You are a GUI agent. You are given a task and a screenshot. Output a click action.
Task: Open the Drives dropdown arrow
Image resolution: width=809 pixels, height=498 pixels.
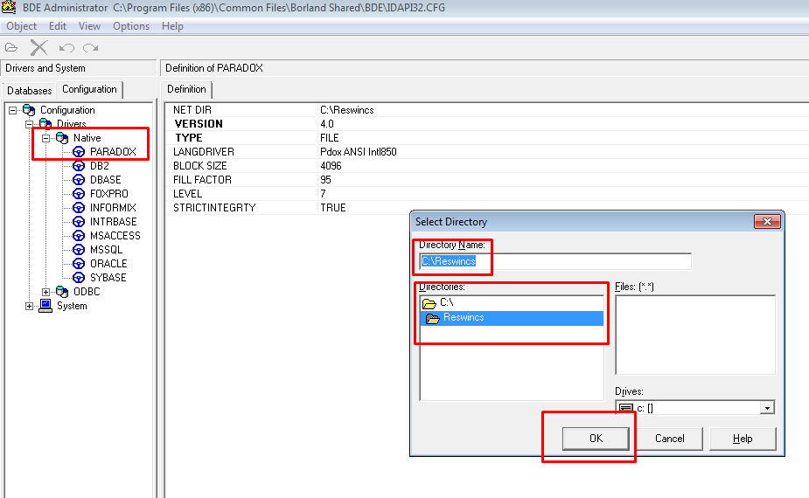tap(767, 408)
